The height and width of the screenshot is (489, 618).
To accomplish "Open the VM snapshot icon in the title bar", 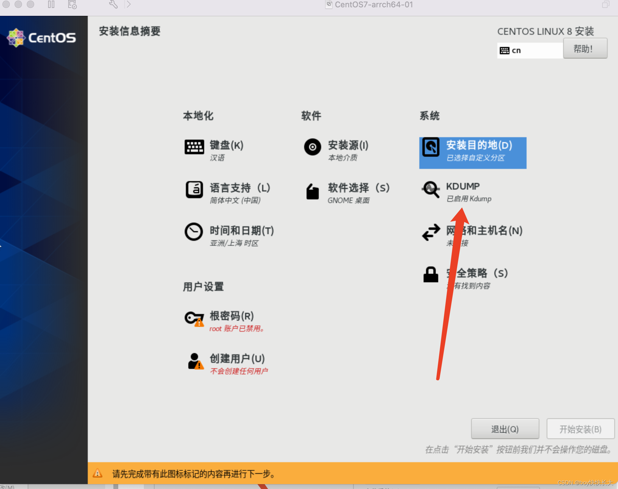I will click(x=72, y=4).
